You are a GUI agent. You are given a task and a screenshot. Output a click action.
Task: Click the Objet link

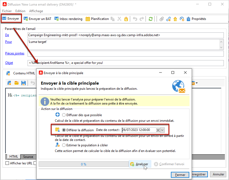click(x=9, y=63)
